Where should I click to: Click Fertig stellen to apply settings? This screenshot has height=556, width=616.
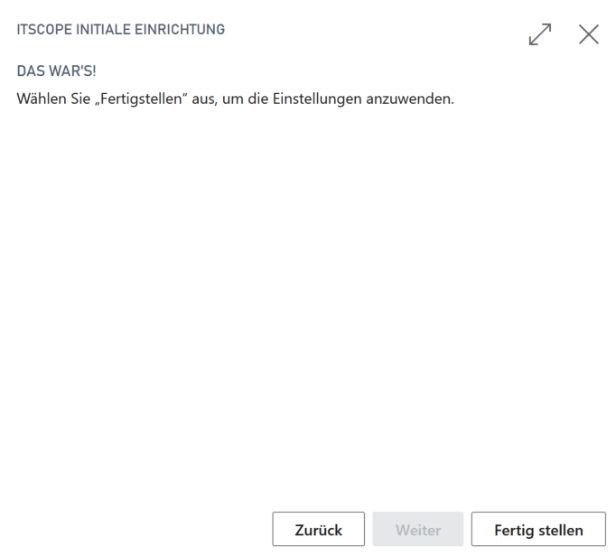[x=538, y=530]
